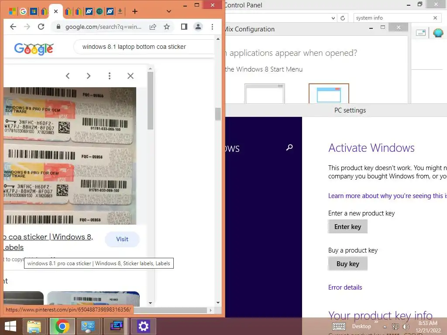Refresh the Control Panel window
447x335 pixels.
coord(343,18)
